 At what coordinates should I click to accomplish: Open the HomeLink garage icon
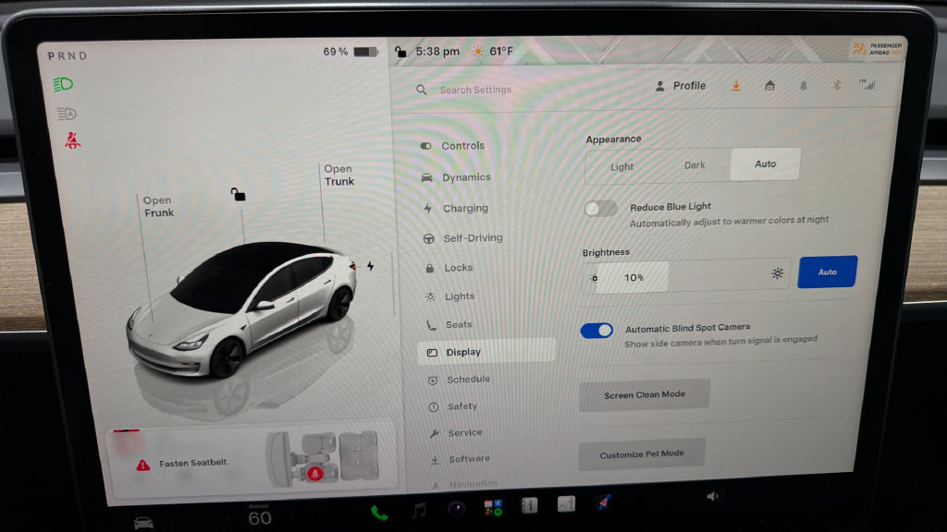769,86
